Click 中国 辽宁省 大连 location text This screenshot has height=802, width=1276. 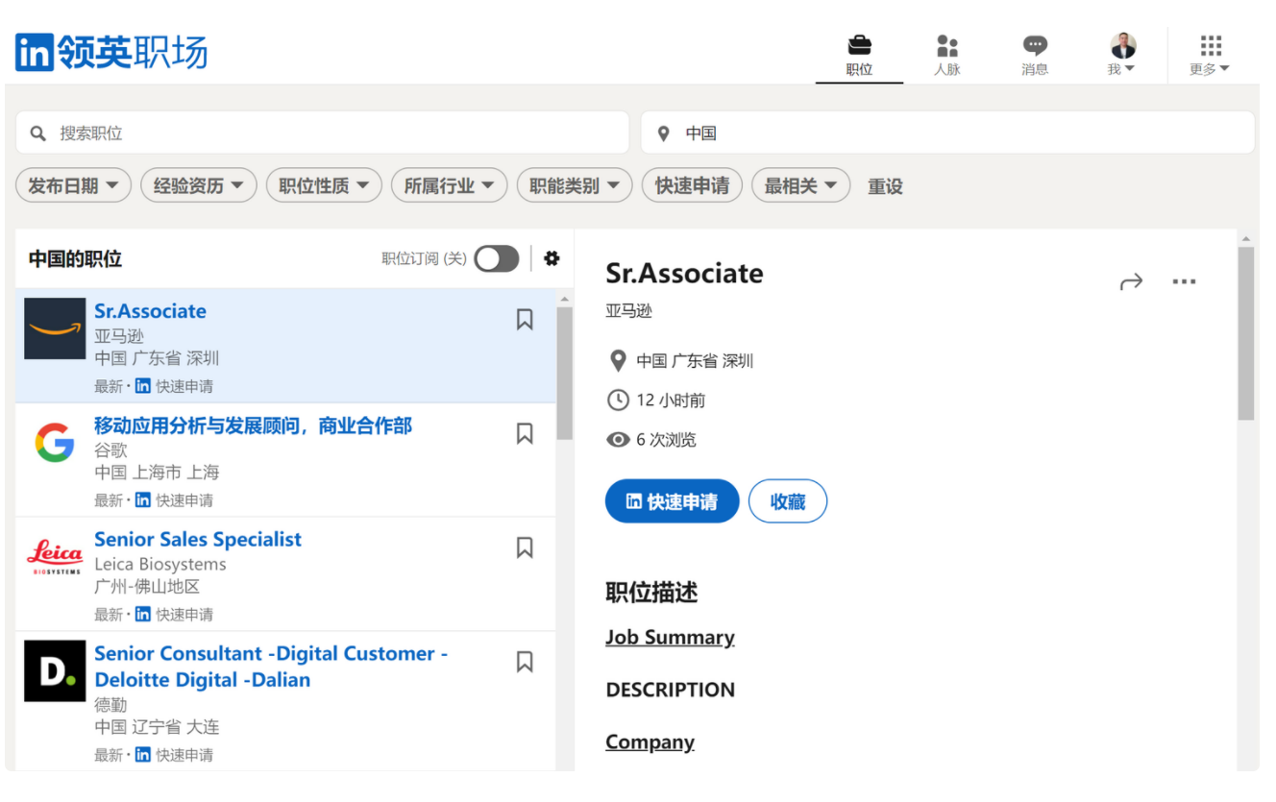coord(157,727)
